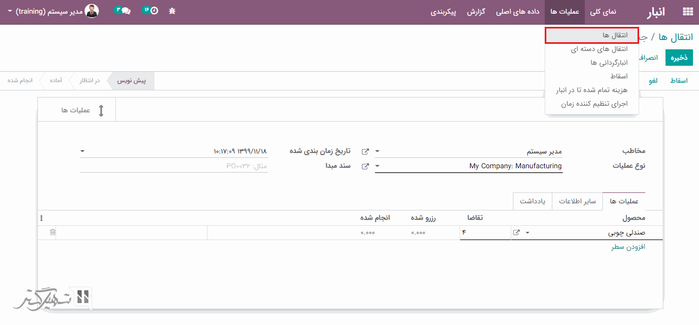Click the تقاضا quantity field with ۴
Image resolution: width=699 pixels, height=325 pixels.
click(485, 233)
